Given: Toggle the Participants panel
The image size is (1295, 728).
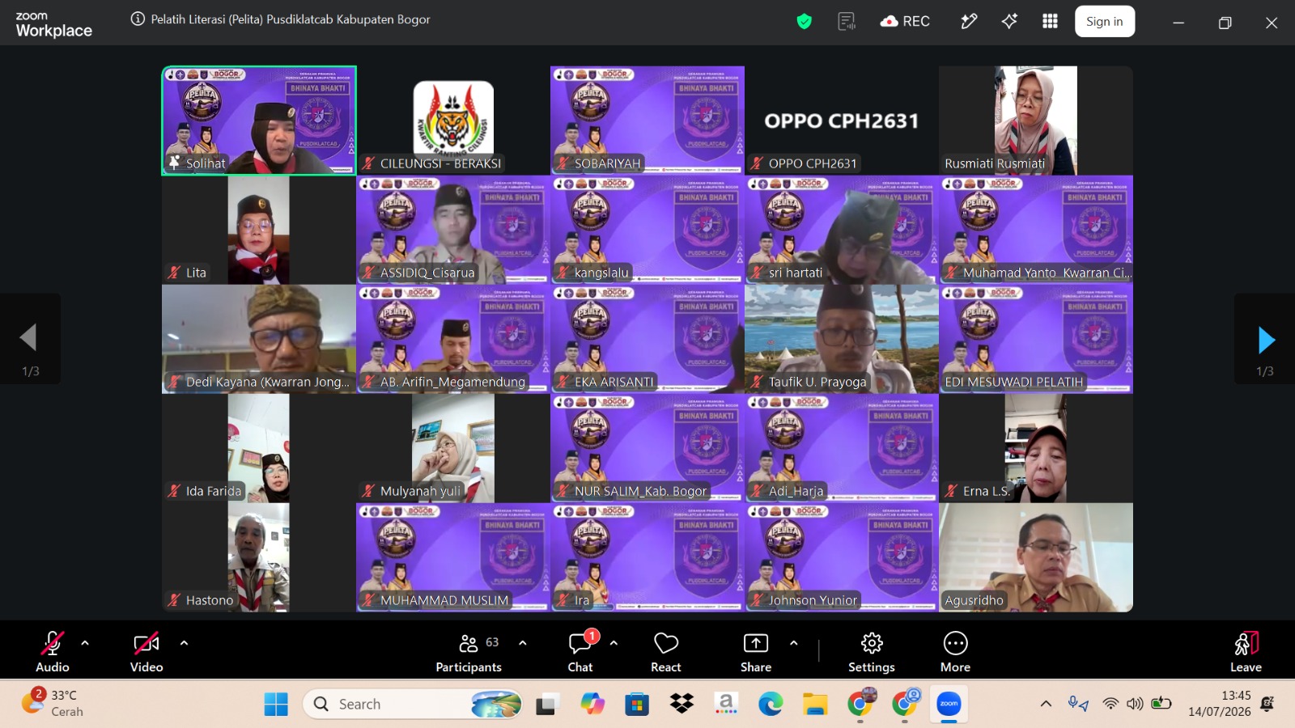Looking at the screenshot, I should 469,652.
